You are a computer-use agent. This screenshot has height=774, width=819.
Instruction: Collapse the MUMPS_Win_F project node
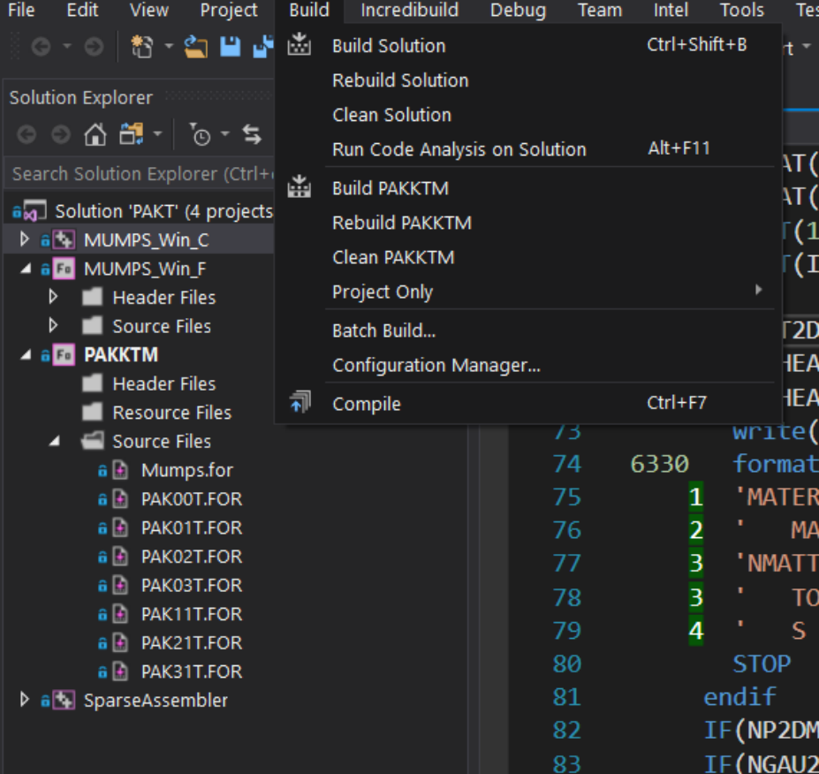25,269
